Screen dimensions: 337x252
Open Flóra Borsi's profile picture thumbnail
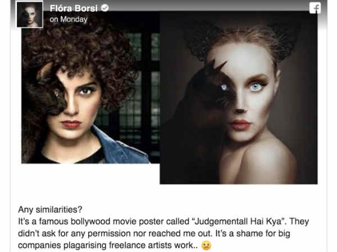(30, 15)
